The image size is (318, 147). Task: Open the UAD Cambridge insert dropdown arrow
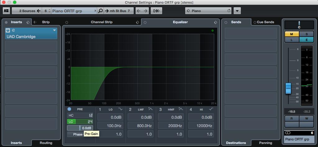(x=54, y=30)
